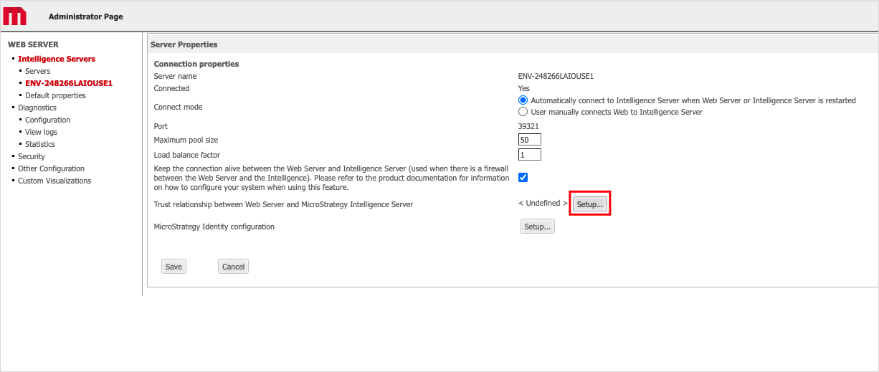Open Intelligence Servers in sidebar
Screen dimensions: 879x372
[57, 59]
